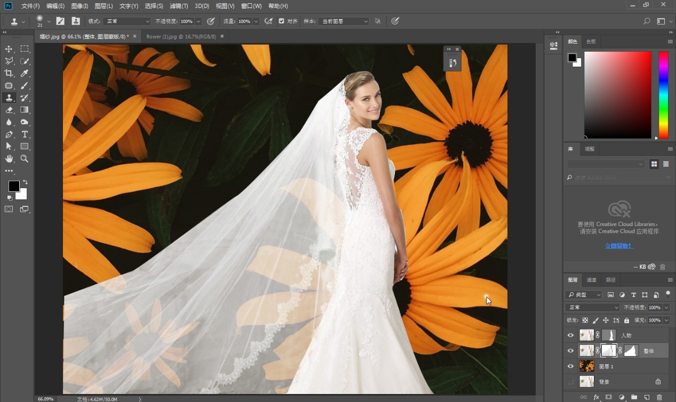This screenshot has height=402, width=676.
Task: Switch to the flower (1).jpg document tab
Action: (x=181, y=36)
